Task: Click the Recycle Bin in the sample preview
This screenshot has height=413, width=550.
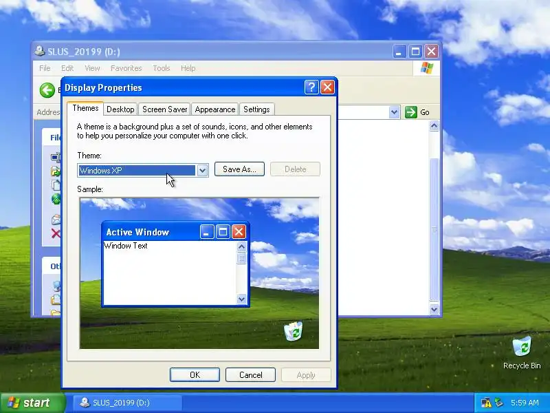Action: click(293, 330)
